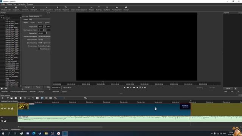Switch to the Source player tab

click(56, 91)
